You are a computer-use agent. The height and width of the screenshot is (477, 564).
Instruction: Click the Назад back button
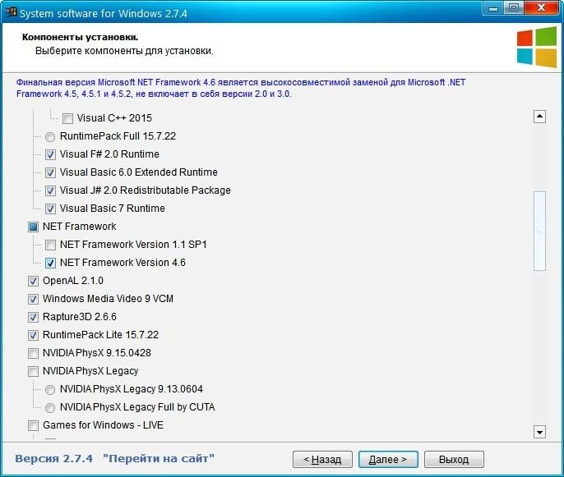point(322,459)
